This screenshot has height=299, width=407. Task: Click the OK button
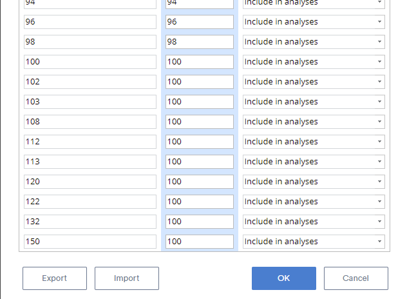click(x=284, y=278)
